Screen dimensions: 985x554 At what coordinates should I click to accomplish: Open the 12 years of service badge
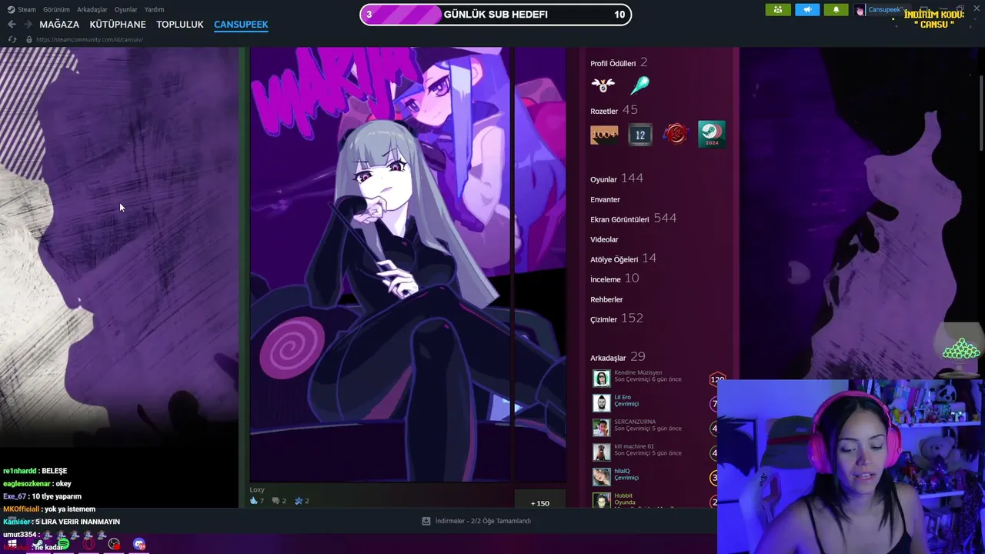(639, 135)
